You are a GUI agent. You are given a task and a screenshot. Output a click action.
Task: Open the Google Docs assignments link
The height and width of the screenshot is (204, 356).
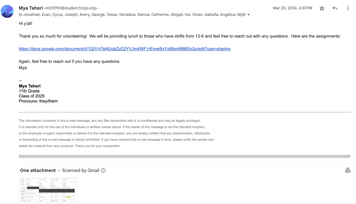(124, 49)
